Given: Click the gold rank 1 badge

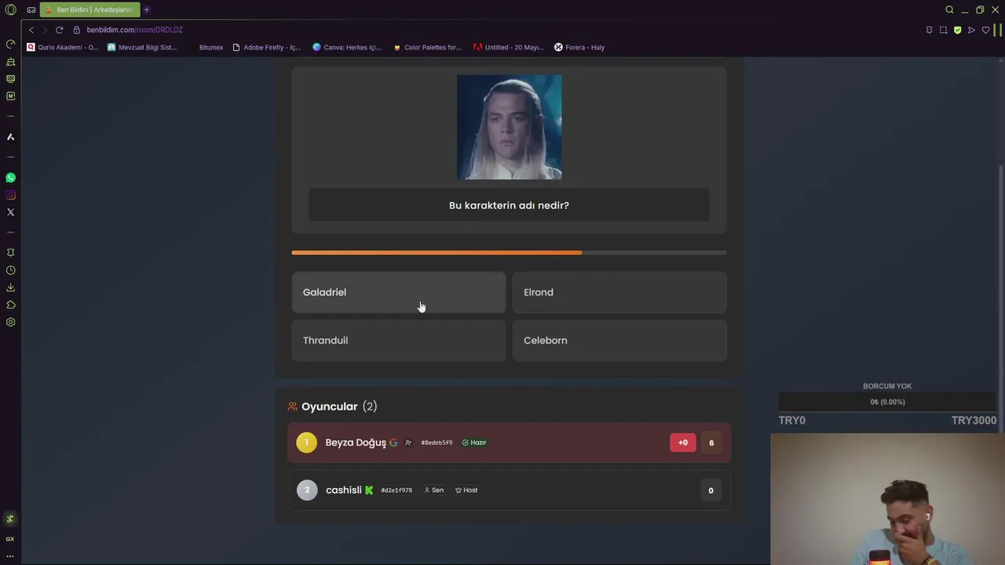Looking at the screenshot, I should (x=306, y=443).
